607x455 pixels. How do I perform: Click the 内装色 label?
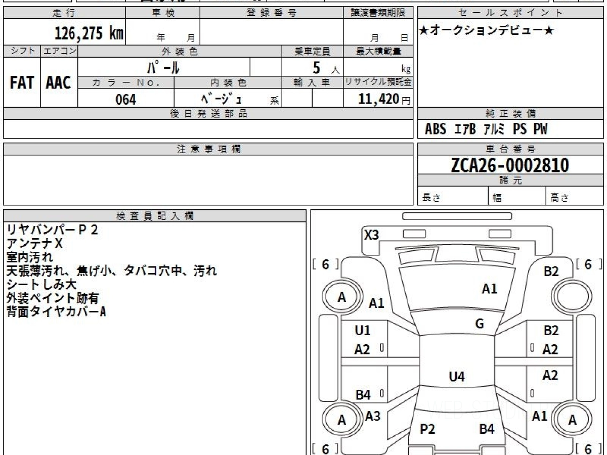coord(228,82)
